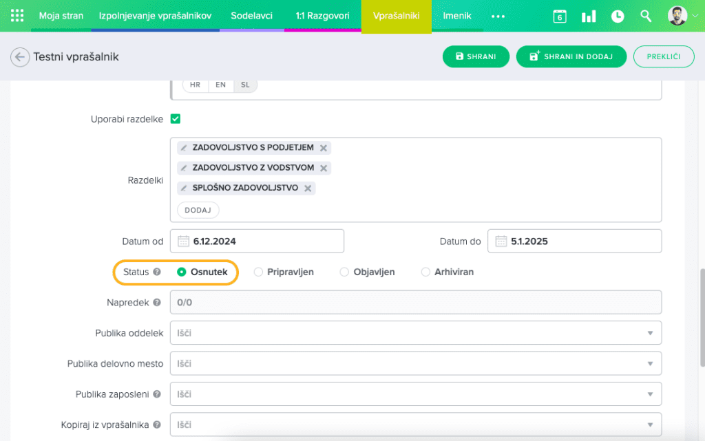The width and height of the screenshot is (705, 441).
Task: Open the 1:1 Razgovori tab
Action: (322, 16)
